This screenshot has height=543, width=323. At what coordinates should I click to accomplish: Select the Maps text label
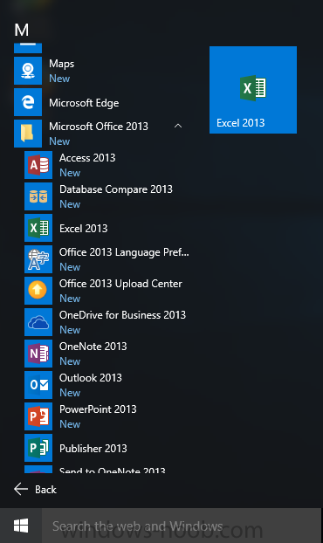point(62,64)
